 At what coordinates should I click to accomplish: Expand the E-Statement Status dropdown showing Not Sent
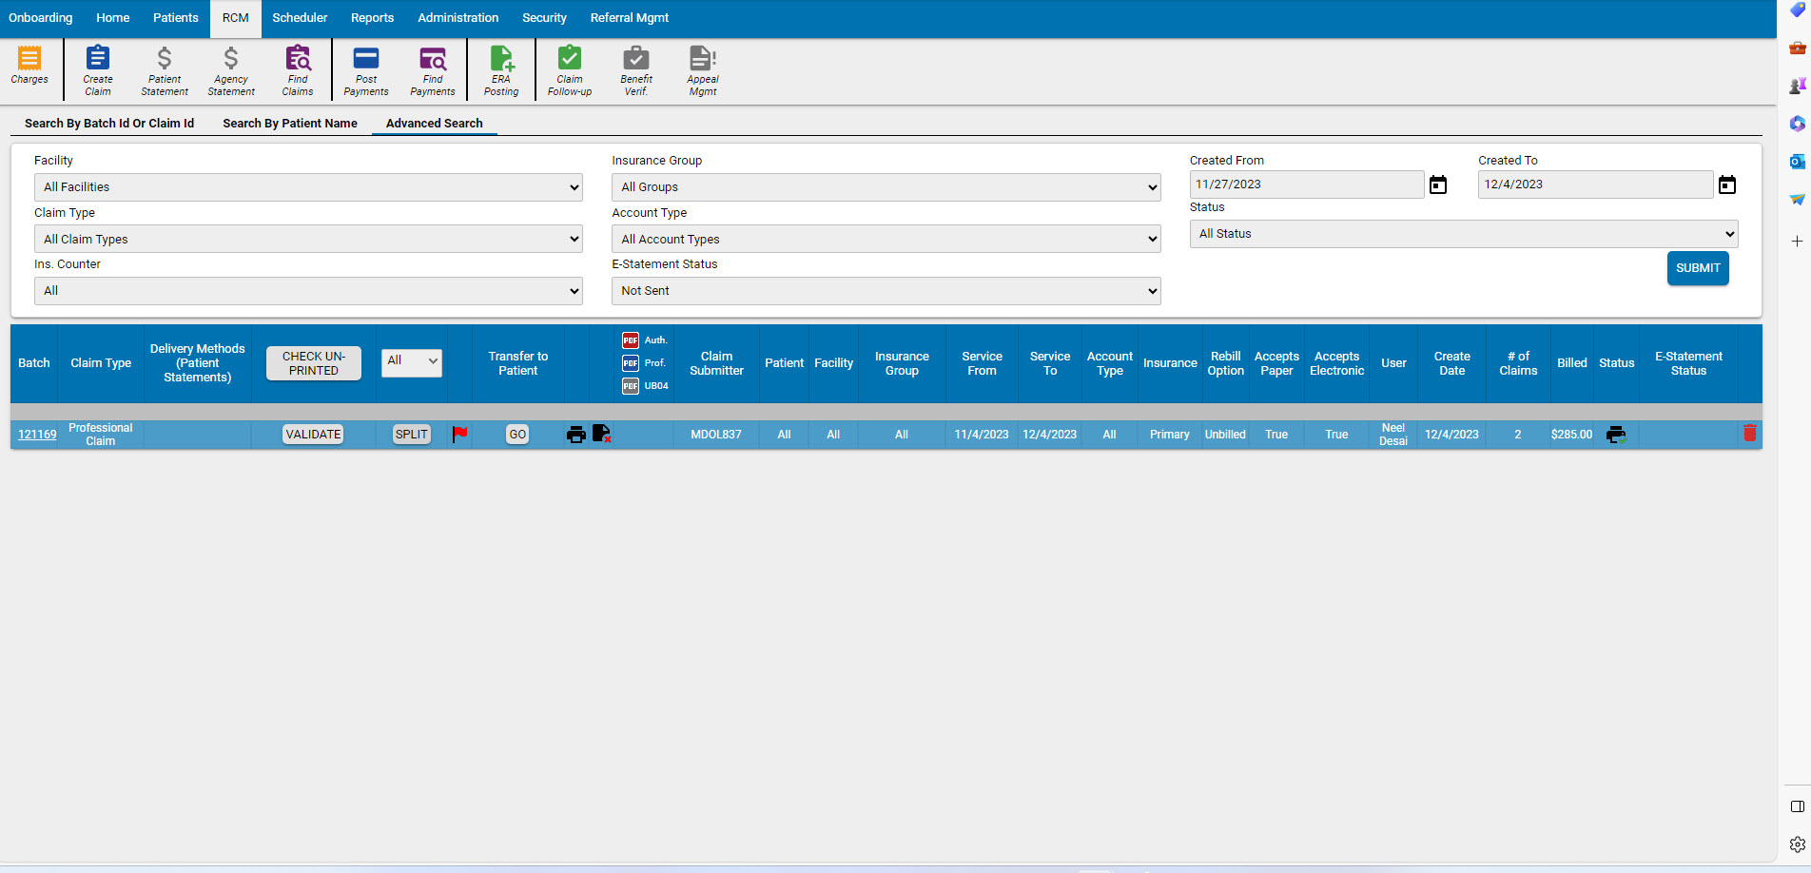[886, 290]
